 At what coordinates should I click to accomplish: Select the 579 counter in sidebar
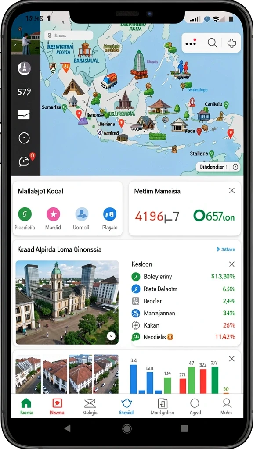coord(24,92)
